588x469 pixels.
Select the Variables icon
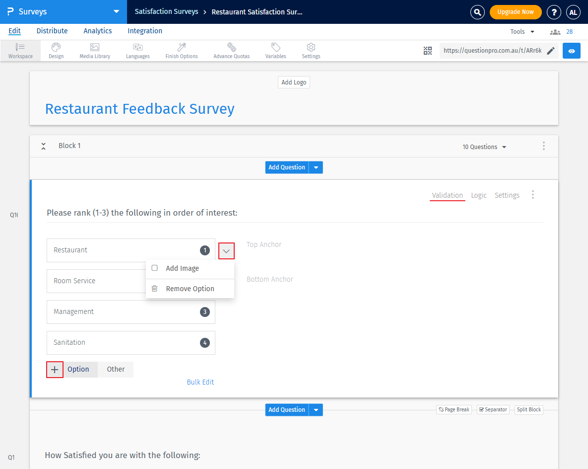[275, 50]
